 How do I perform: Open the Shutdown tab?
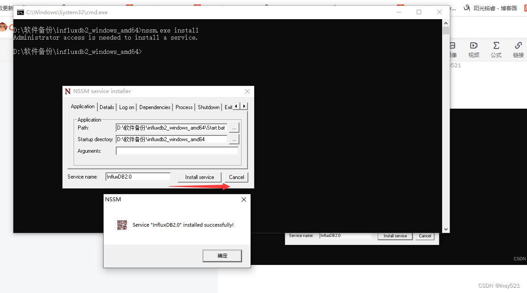(x=208, y=107)
